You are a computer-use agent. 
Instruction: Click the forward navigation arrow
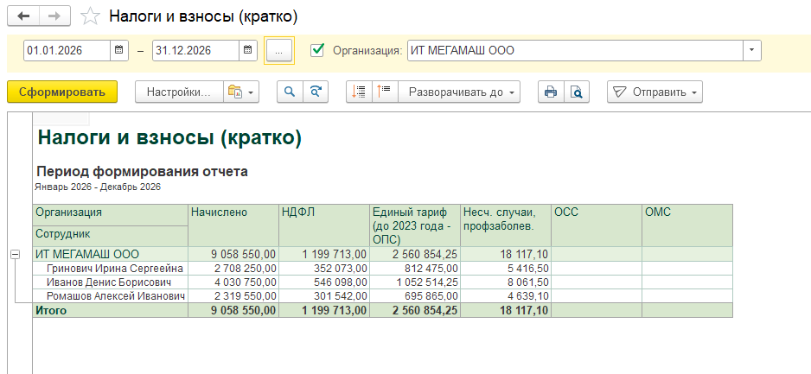tap(54, 16)
